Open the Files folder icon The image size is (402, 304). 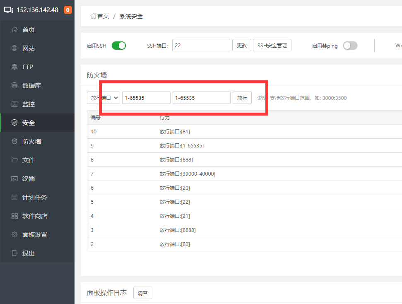[x=14, y=160]
